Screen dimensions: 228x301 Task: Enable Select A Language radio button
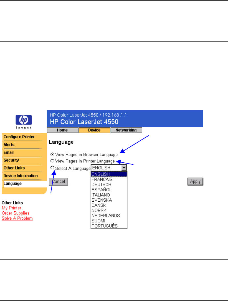pyautogui.click(x=52, y=168)
